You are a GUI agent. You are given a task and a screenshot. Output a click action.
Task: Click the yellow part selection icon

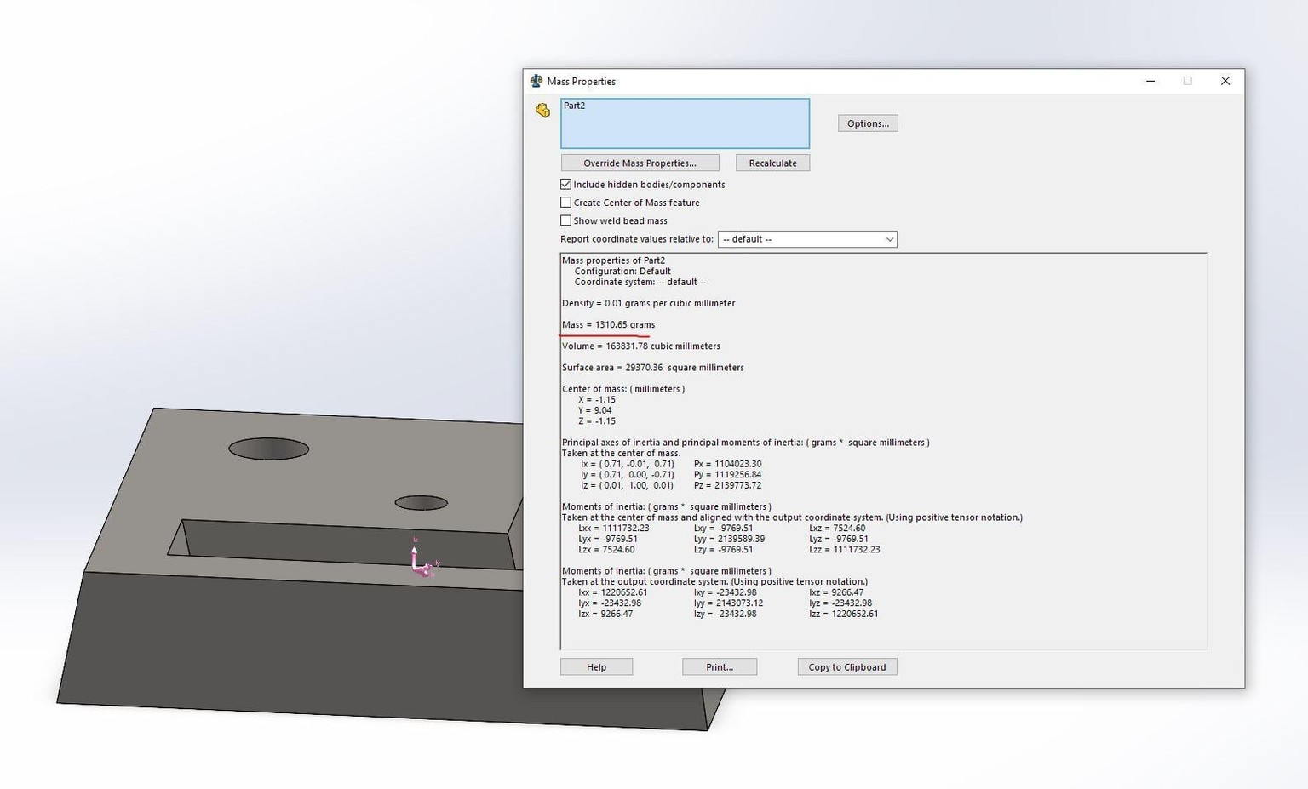(542, 110)
